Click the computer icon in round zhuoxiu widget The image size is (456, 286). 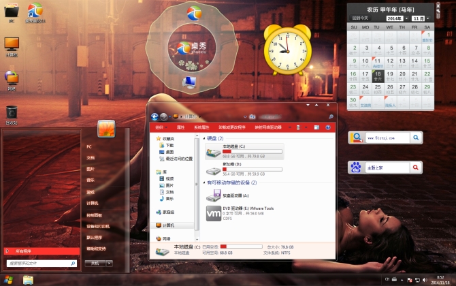(x=189, y=82)
